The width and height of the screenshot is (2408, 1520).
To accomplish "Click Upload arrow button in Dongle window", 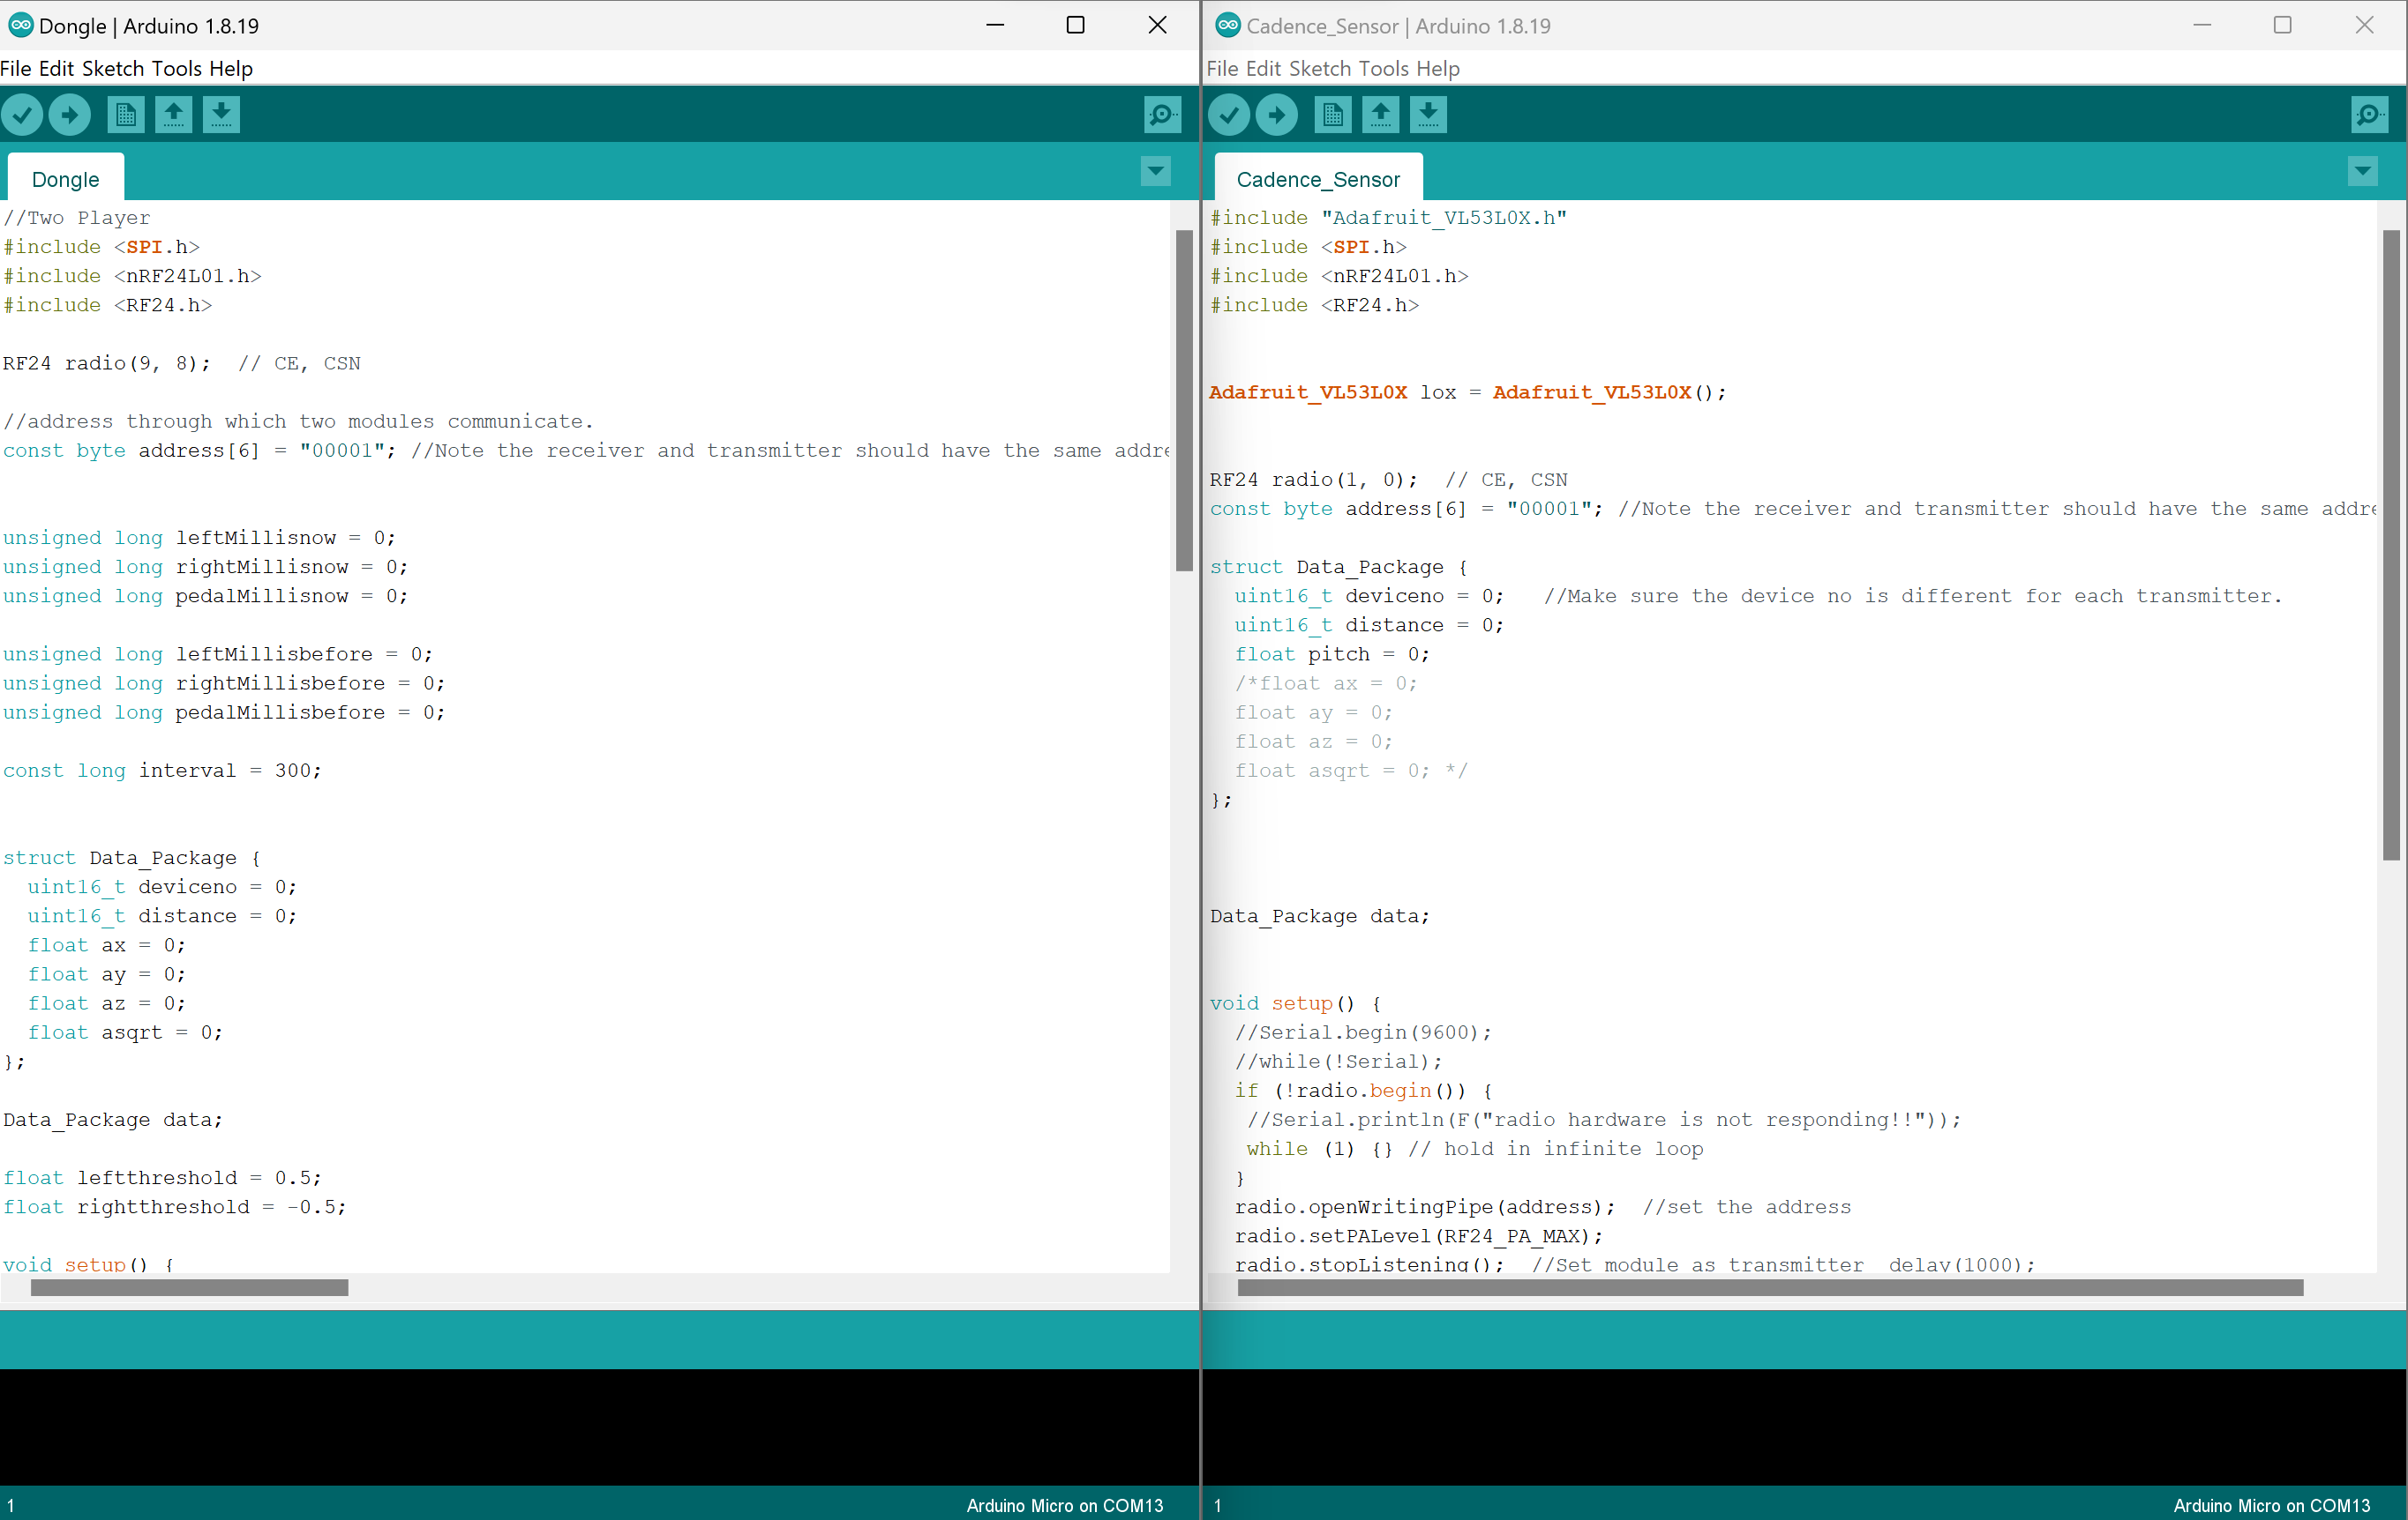I will point(70,114).
